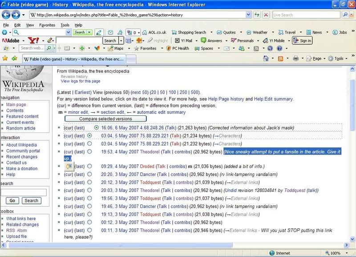This screenshot has height=257, width=356.
Task: Open the Page menu dropdown in command bar
Action: (x=316, y=59)
